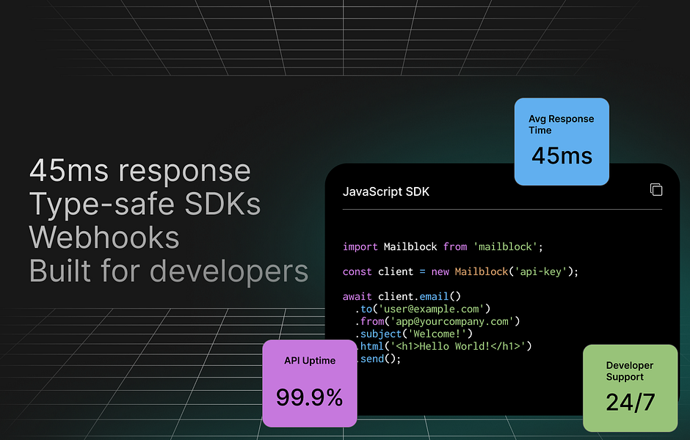Click the 'Developer Support' label
This screenshot has height=440, width=690.
pos(629,371)
